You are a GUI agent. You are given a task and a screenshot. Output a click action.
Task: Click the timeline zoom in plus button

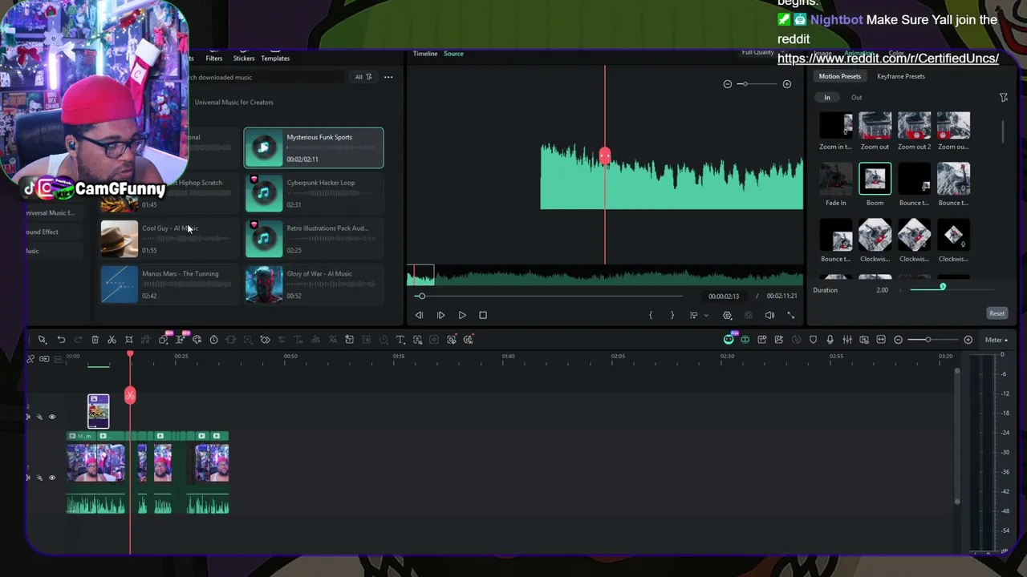(x=968, y=340)
